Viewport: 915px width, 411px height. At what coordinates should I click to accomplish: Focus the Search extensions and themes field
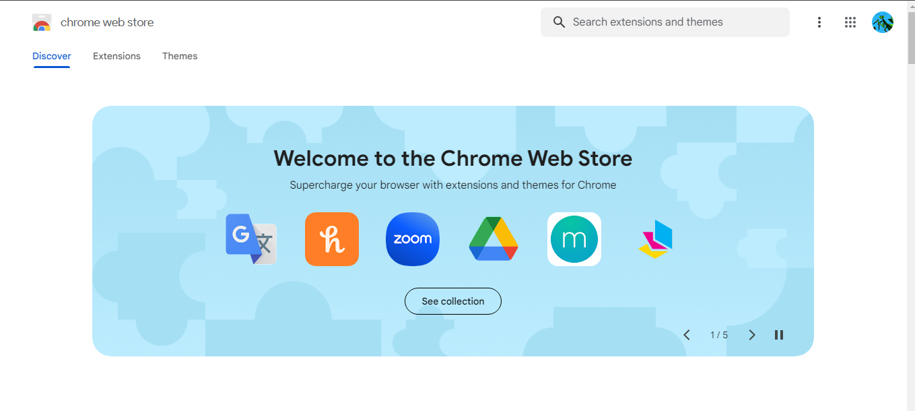pyautogui.click(x=665, y=22)
